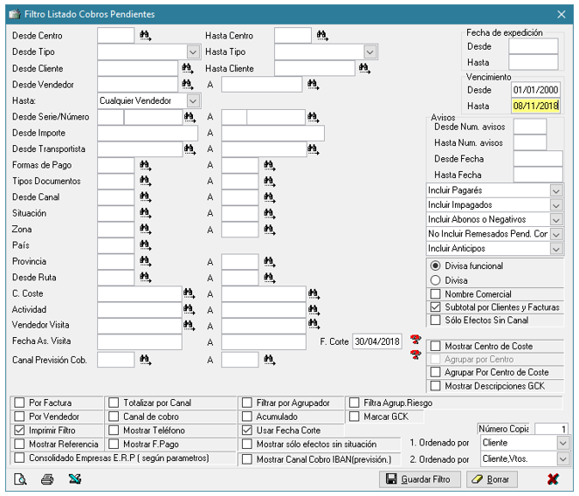Check Sólo Efectos Sin Canal
Viewport: 579px width, 496px height.
436,320
